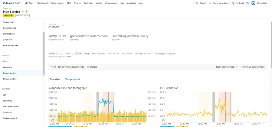Click the ring icon in the Response time chart
The height and width of the screenshot is (127, 272).
(53, 120)
